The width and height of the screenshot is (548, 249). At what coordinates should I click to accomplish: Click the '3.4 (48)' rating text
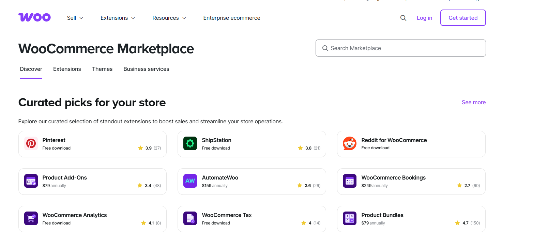(153, 186)
